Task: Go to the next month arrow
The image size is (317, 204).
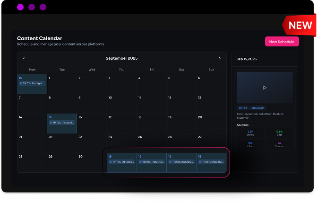Action: (x=219, y=58)
